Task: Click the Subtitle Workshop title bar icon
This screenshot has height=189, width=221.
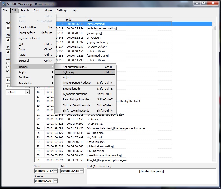Action: (x=4, y=4)
